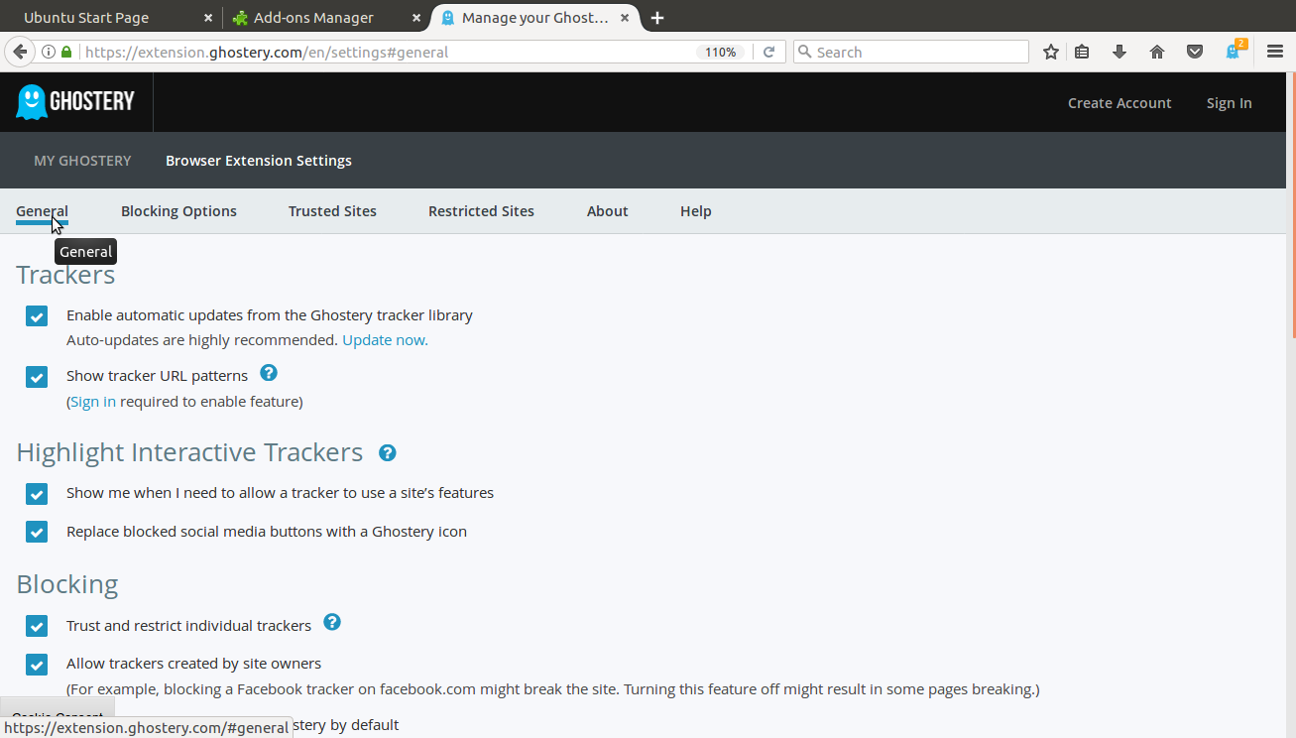Toggle Trust and restrict individual trackers checkbox
Viewport: 1296px width, 738px height.
pos(37,626)
